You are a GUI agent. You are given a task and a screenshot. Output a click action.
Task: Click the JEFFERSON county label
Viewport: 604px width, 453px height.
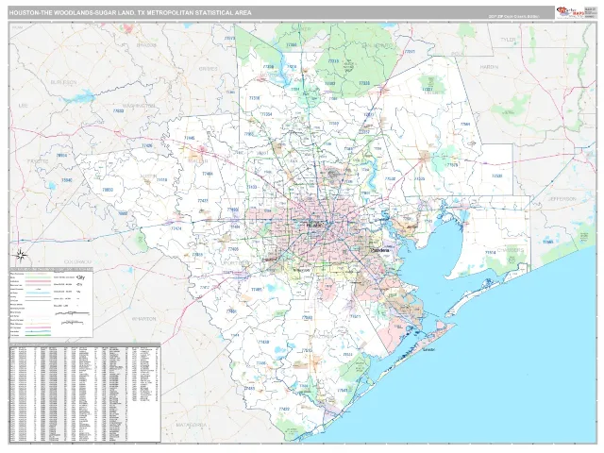(x=562, y=199)
